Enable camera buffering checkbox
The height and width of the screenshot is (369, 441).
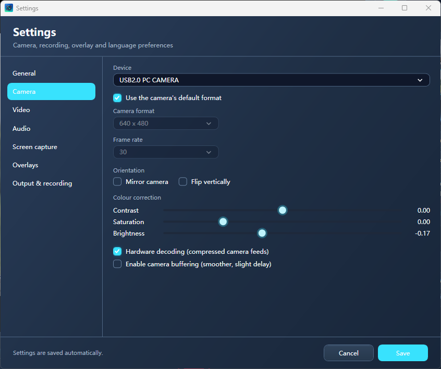117,264
